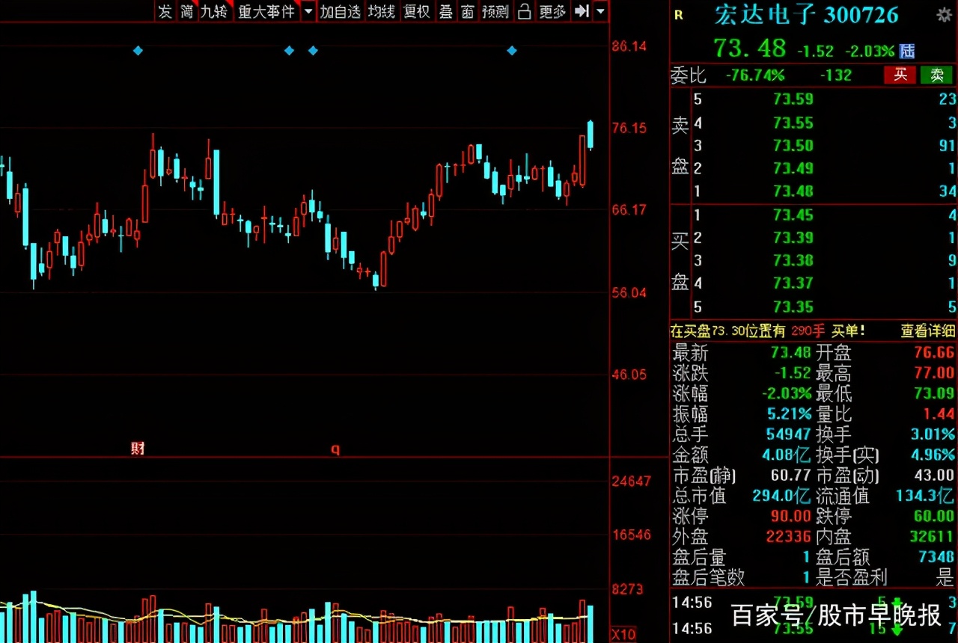Click the 振幅 amplitude value 5.21%
Image resolution: width=958 pixels, height=643 pixels.
(x=789, y=413)
